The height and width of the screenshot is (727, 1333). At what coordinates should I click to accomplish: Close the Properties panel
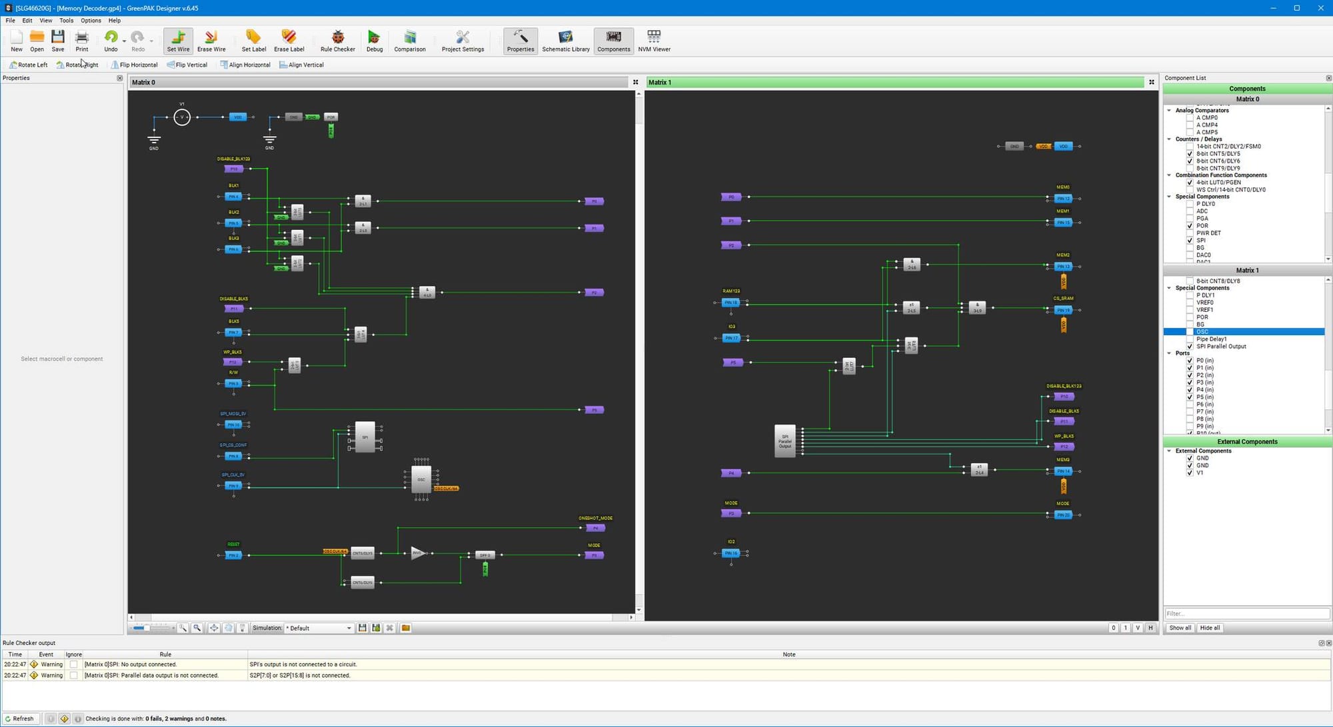click(x=120, y=78)
